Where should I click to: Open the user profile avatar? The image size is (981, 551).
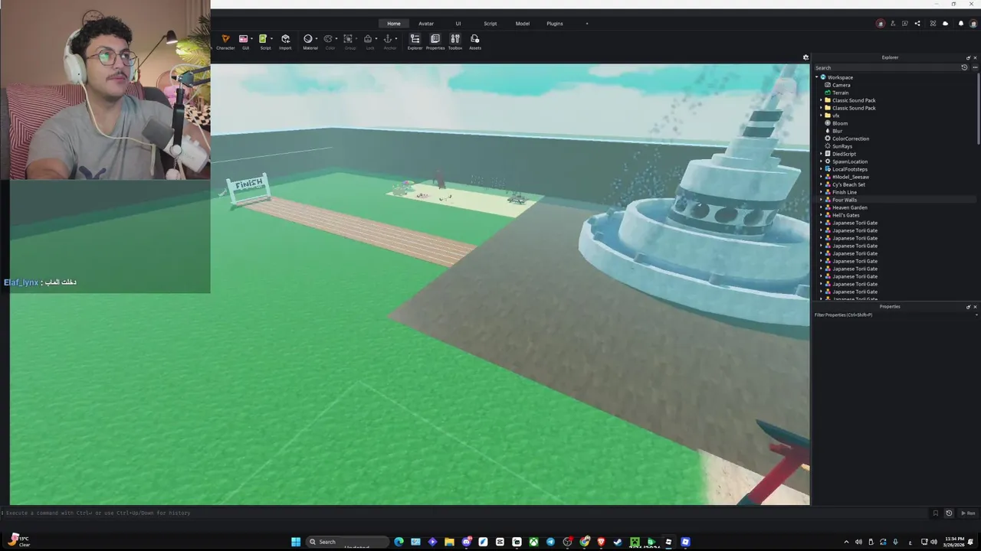click(973, 24)
